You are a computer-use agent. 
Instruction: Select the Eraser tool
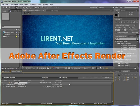pos(39,7)
